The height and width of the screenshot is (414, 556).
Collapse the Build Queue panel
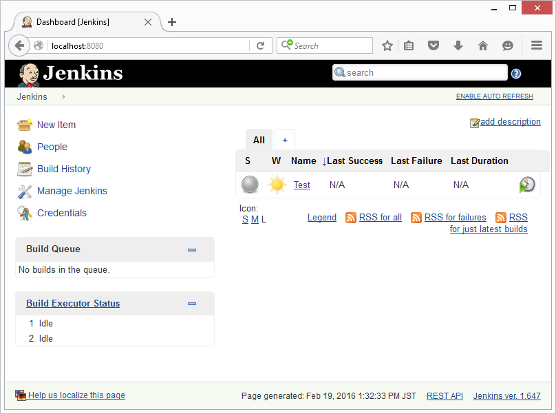[192, 250]
